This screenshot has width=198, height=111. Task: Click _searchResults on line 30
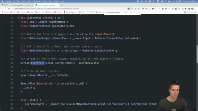tap(87, 63)
